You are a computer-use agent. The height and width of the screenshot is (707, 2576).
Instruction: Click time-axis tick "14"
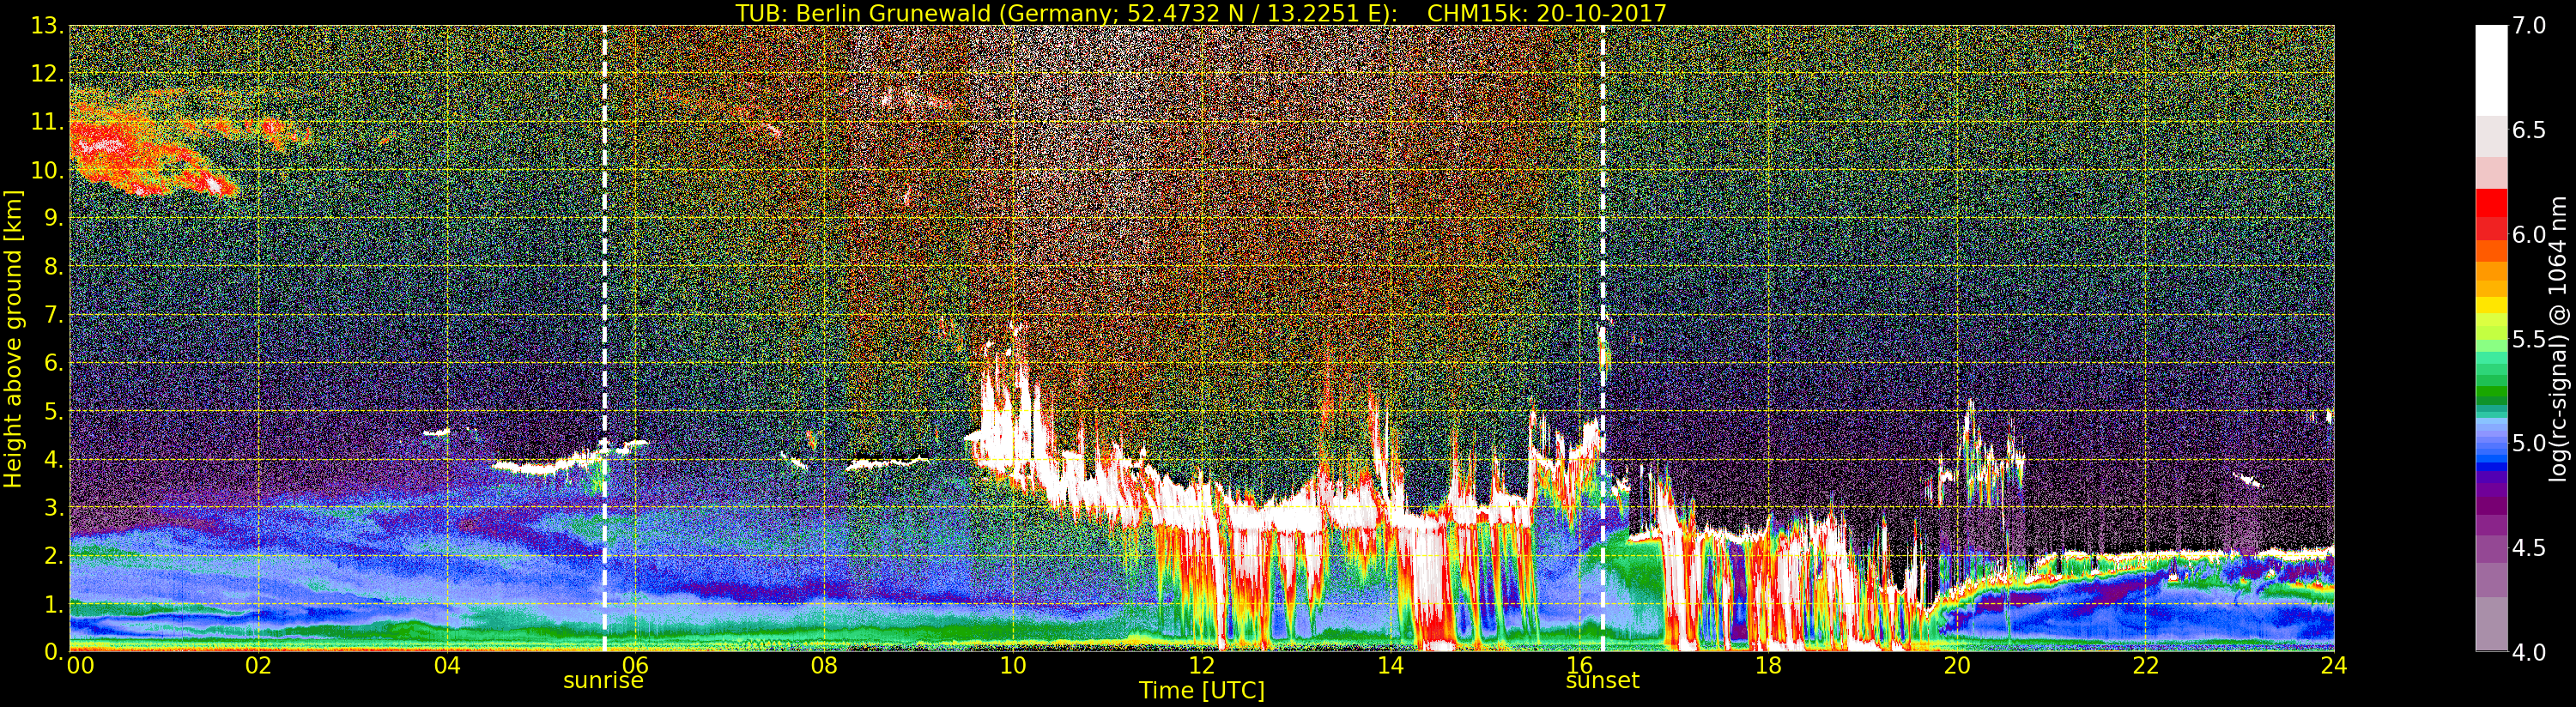coord(1391,665)
